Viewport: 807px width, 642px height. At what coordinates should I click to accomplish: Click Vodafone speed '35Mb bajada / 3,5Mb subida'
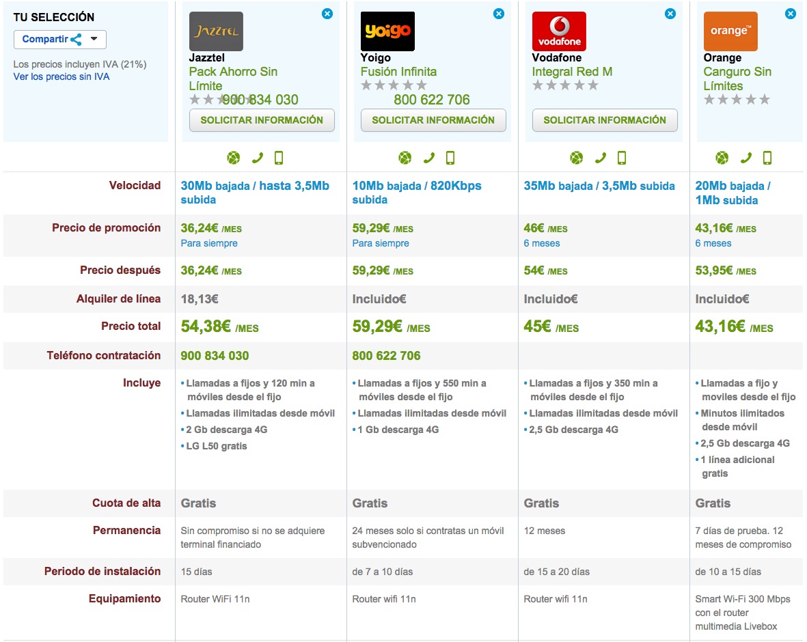[599, 186]
